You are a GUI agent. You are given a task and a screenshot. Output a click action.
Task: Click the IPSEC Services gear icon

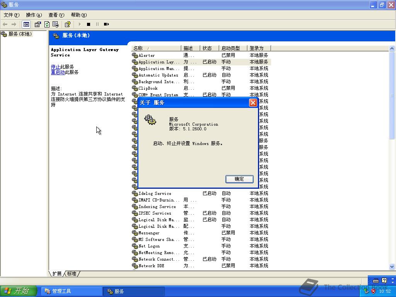(x=135, y=213)
